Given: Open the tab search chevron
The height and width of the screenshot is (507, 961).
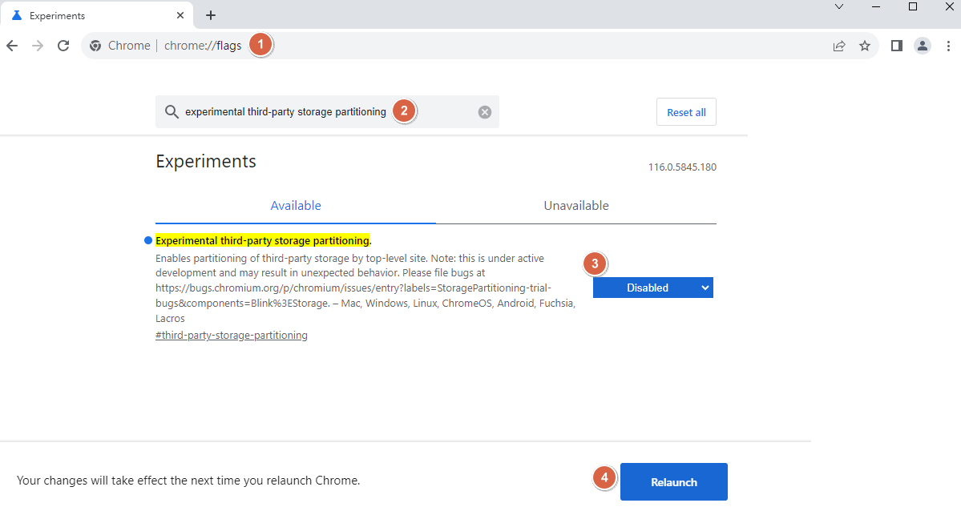Looking at the screenshot, I should coord(839,6).
